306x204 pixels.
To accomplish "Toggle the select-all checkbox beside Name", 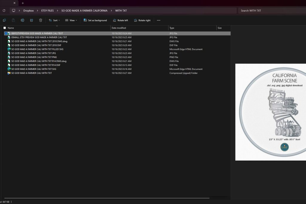I will click(4, 28).
